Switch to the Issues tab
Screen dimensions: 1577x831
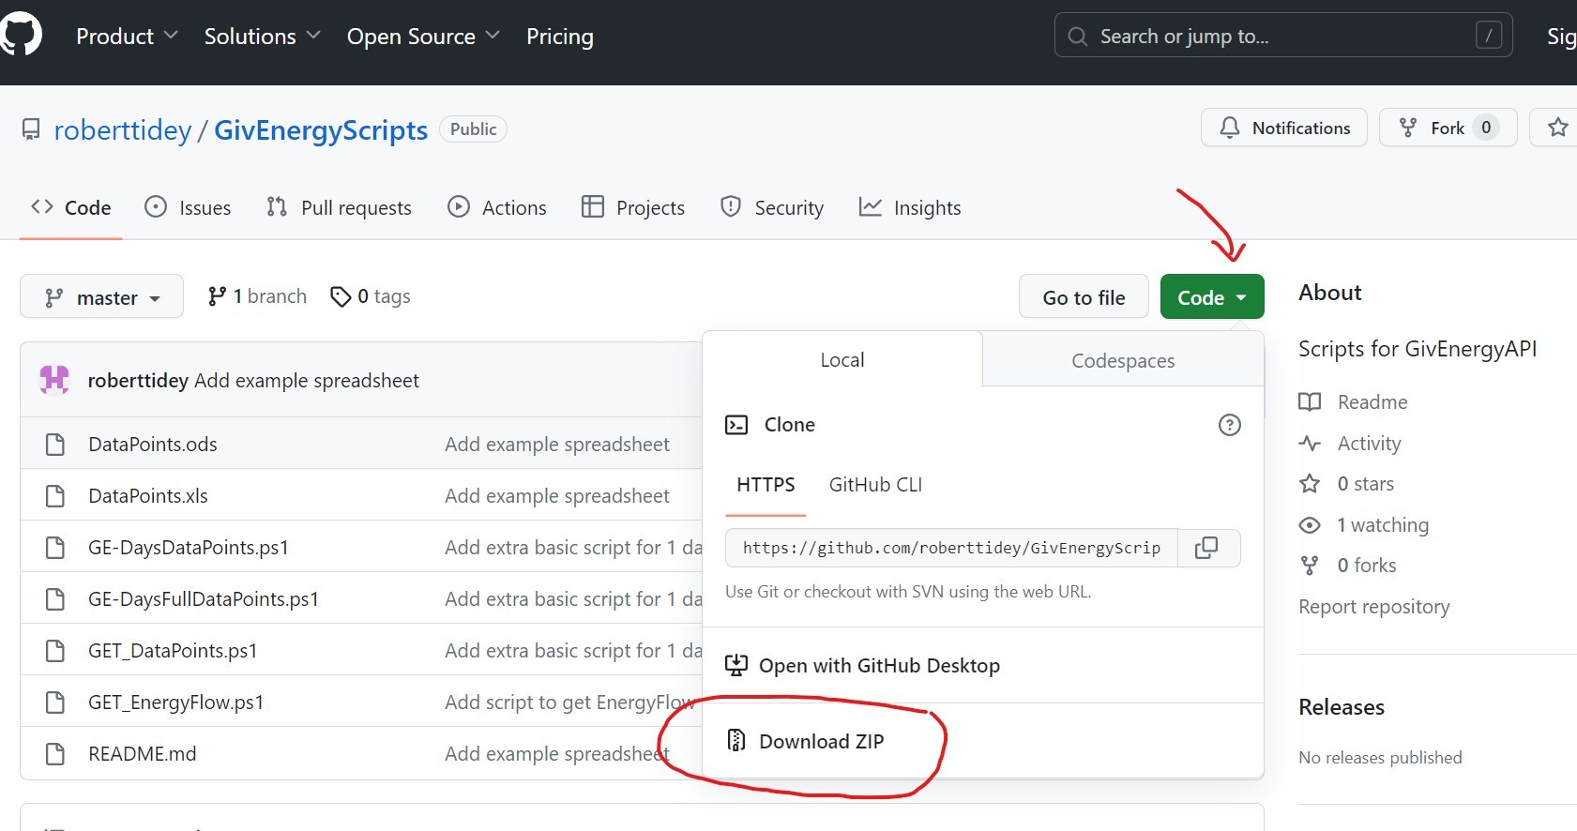tap(188, 207)
